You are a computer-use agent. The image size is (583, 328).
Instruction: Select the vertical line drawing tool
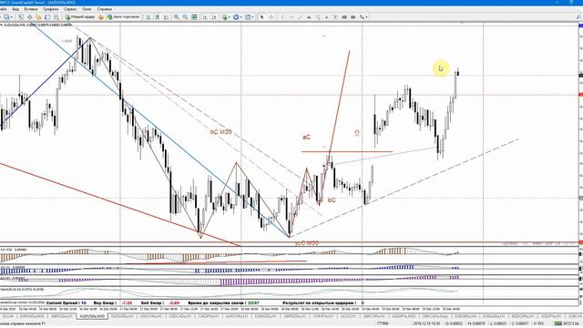click(282, 17)
